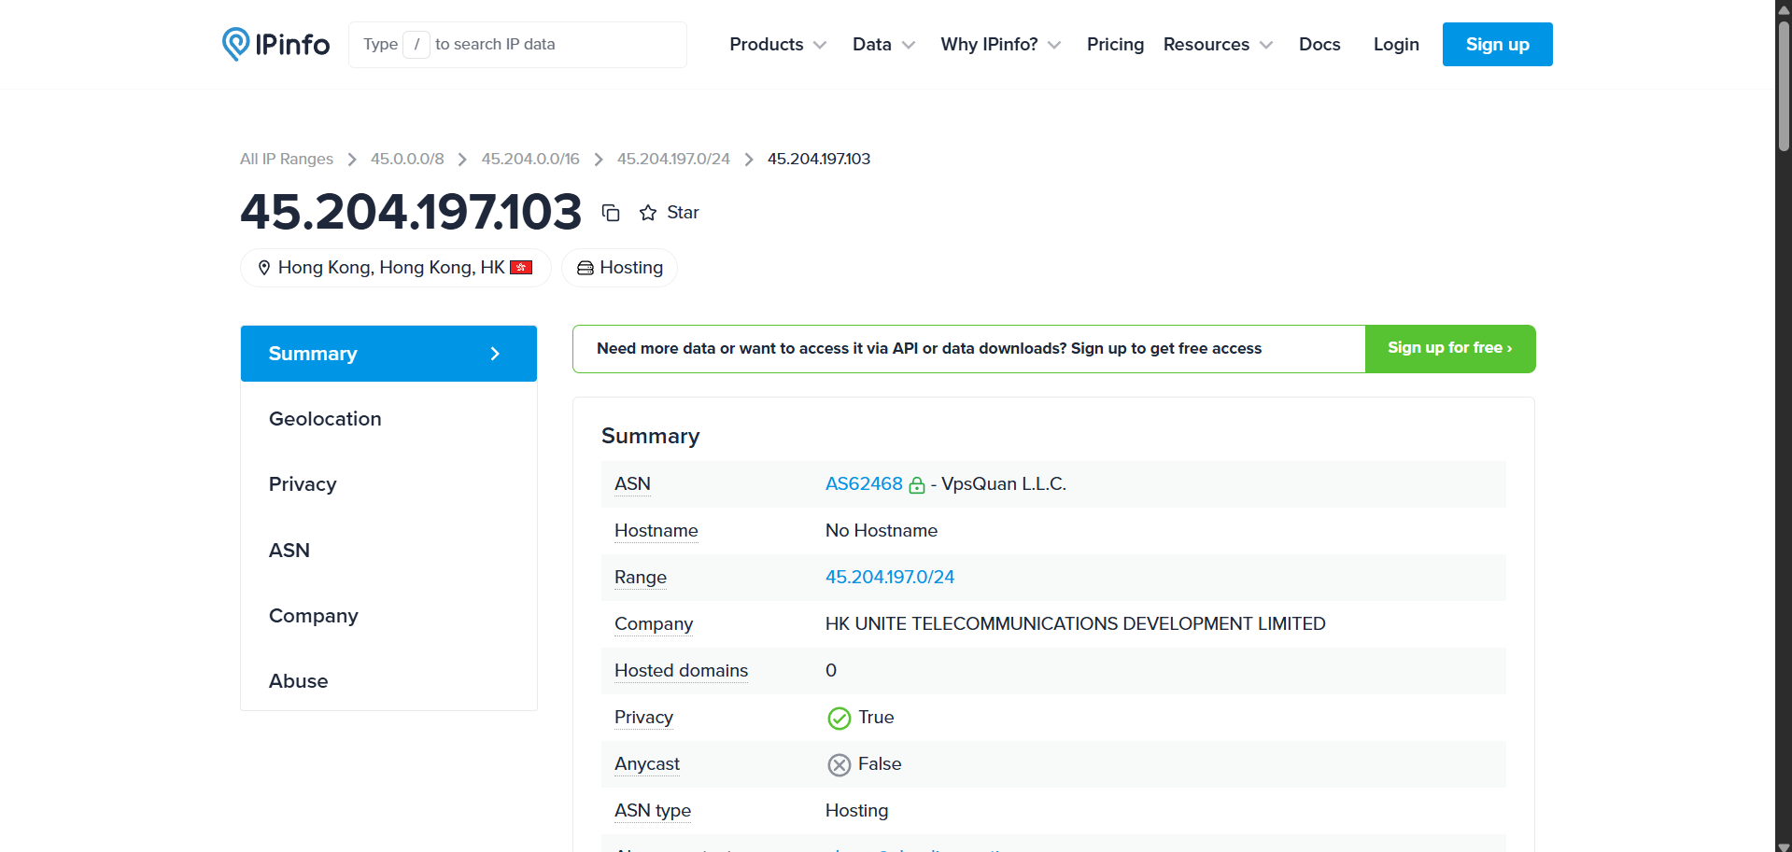Click the Anycast label
Image resolution: width=1792 pixels, height=852 pixels.
647,764
